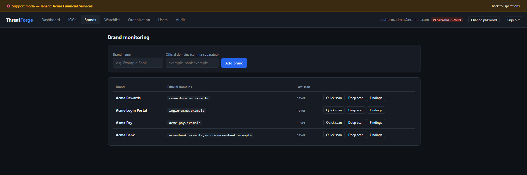Open Findings for Acme Bank
This screenshot has width=527, height=175.
tap(376, 135)
